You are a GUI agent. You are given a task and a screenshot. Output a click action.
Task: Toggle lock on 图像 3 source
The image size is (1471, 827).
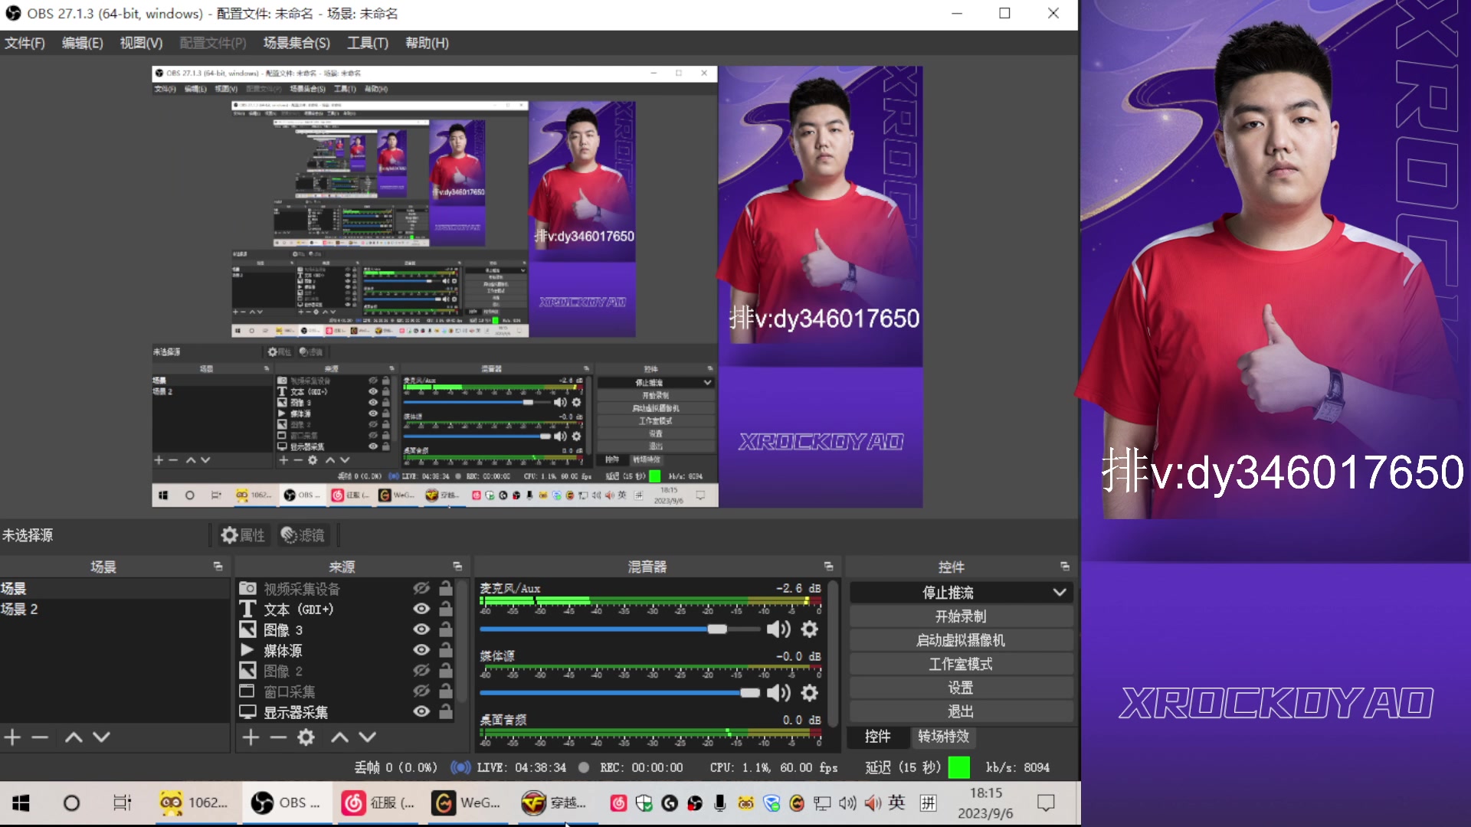(x=446, y=629)
